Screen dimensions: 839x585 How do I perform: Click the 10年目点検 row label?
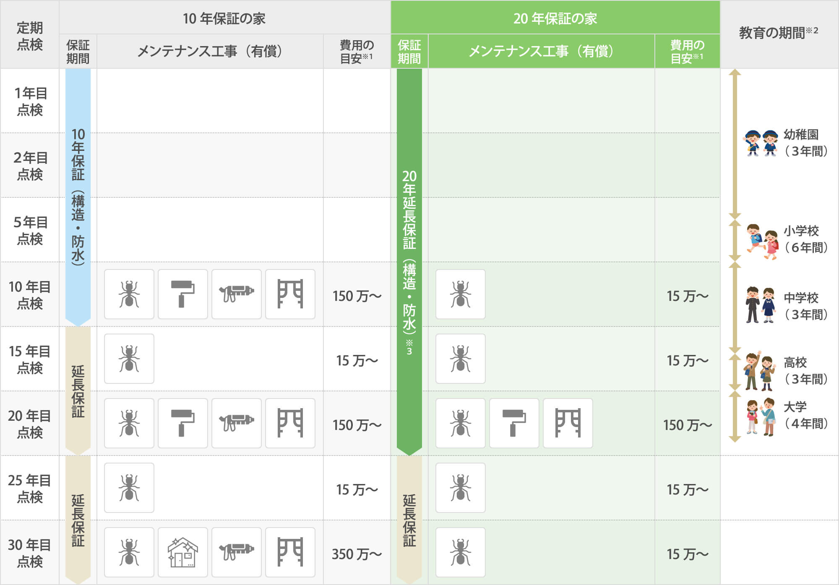pyautogui.click(x=30, y=295)
